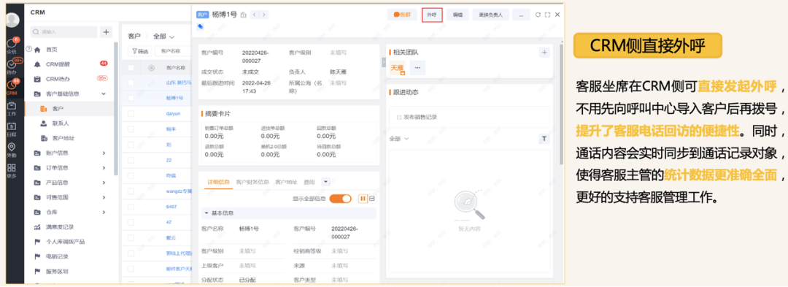Click the 天雁 team member avatar
Image resolution: width=788 pixels, height=287 pixels.
(x=398, y=68)
